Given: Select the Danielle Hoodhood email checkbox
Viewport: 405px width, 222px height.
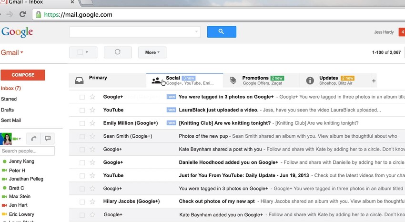Looking at the screenshot, I should pos(82,162).
